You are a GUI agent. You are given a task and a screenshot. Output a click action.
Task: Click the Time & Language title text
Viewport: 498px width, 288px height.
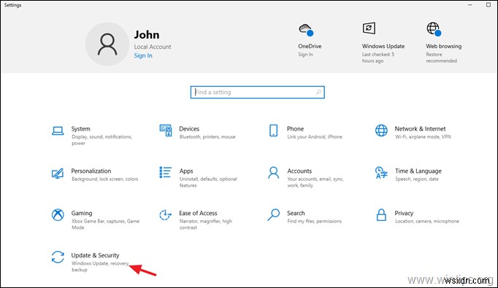click(418, 171)
